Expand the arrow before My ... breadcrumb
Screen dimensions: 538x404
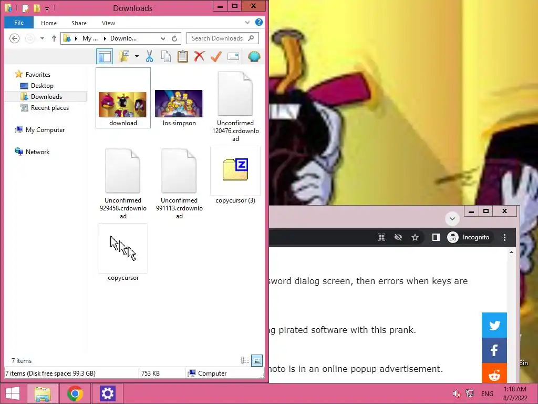pyautogui.click(x=76, y=38)
